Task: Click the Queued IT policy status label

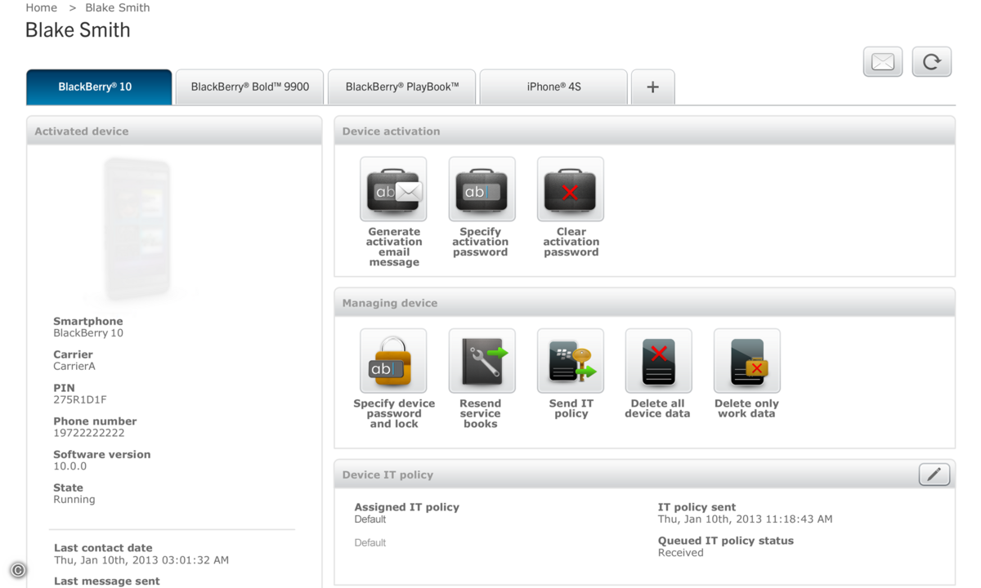Action: click(726, 541)
